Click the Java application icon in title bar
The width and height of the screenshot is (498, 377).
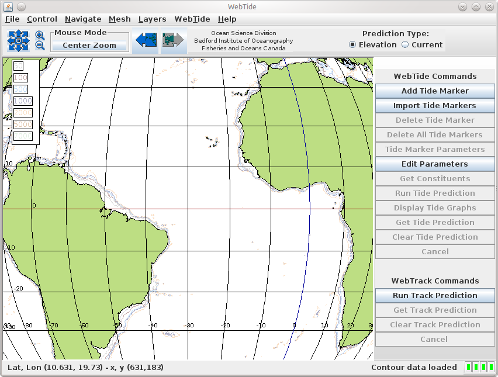8,6
